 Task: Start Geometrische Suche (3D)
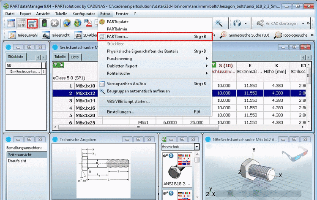(245, 35)
